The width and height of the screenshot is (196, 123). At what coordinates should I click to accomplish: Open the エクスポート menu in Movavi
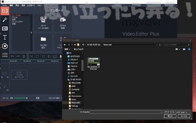coord(31,5)
